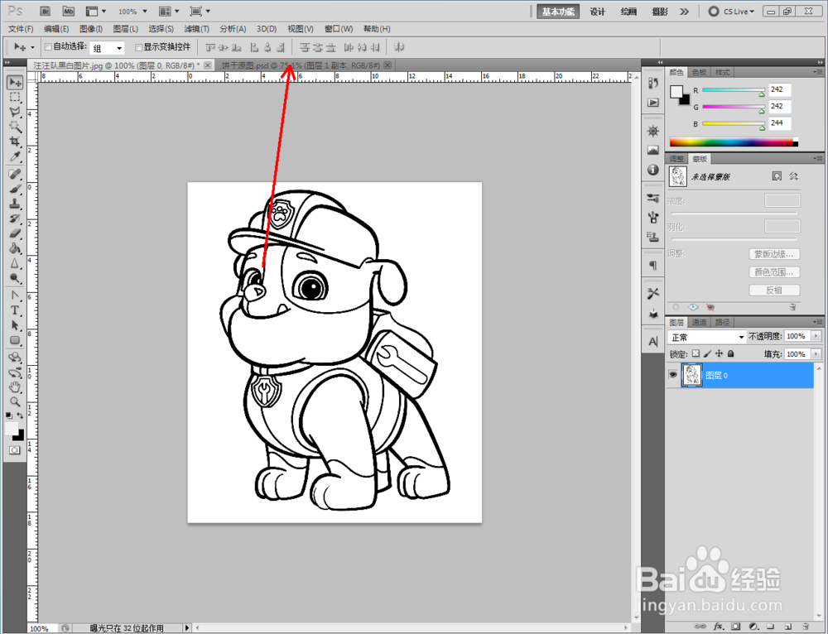Click the 颜色范围... button
828x634 pixels.
[774, 271]
